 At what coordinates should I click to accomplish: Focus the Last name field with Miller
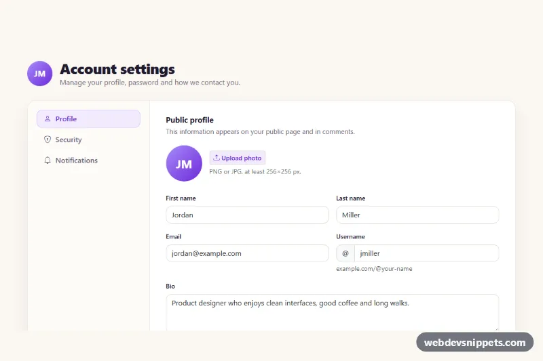(x=417, y=215)
